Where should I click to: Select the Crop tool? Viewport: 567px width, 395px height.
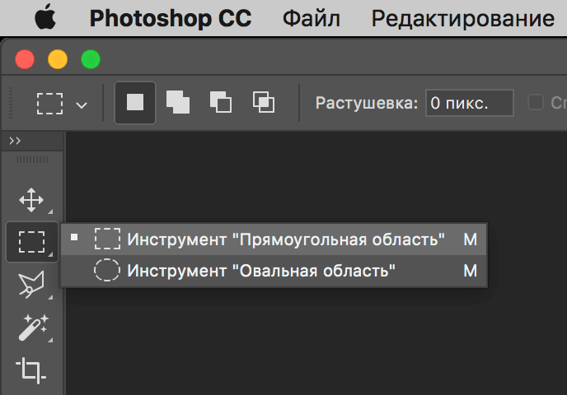pyautogui.click(x=30, y=370)
